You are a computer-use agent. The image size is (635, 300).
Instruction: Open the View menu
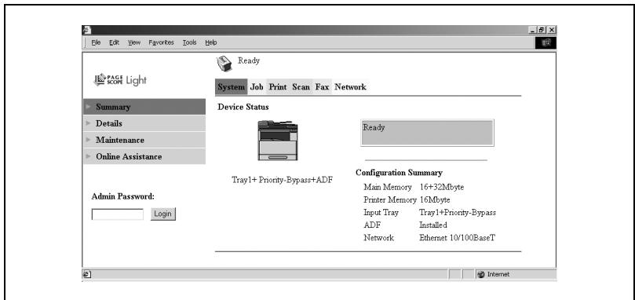[x=134, y=42]
